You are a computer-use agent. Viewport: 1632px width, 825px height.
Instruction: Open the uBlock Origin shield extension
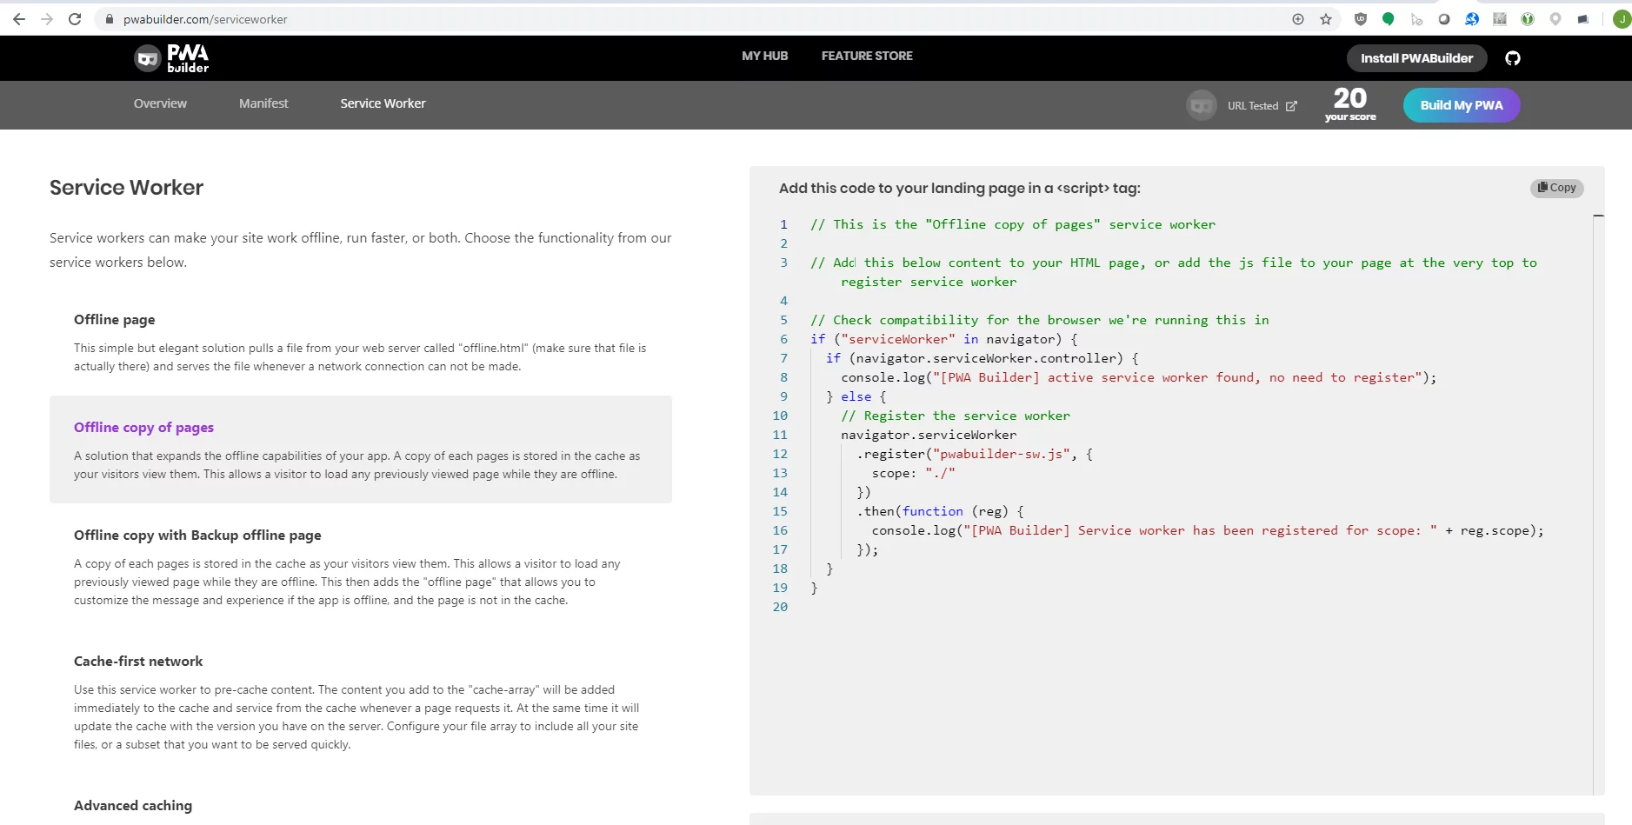1361,19
